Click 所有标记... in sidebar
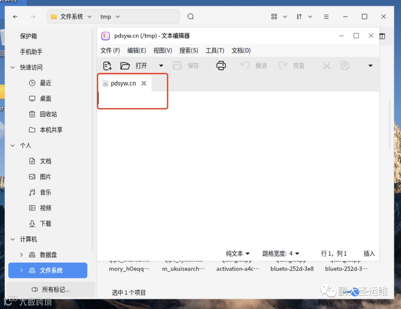The image size is (401, 309). (50, 290)
